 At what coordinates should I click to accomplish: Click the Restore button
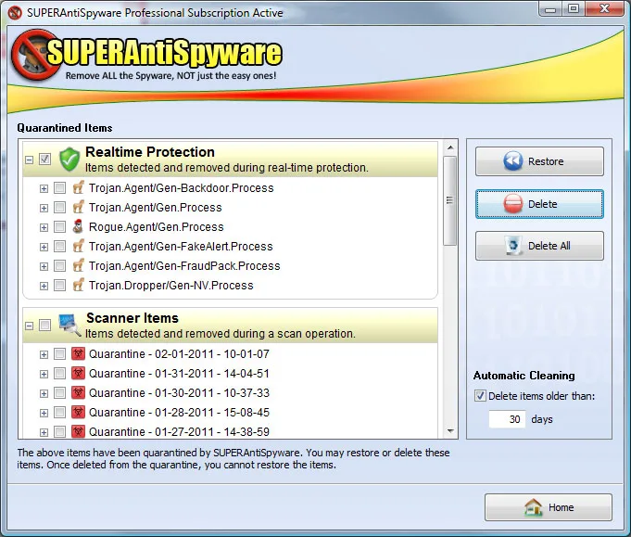click(x=539, y=161)
